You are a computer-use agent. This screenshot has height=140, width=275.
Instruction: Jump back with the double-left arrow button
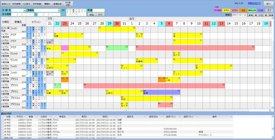coord(250,15)
